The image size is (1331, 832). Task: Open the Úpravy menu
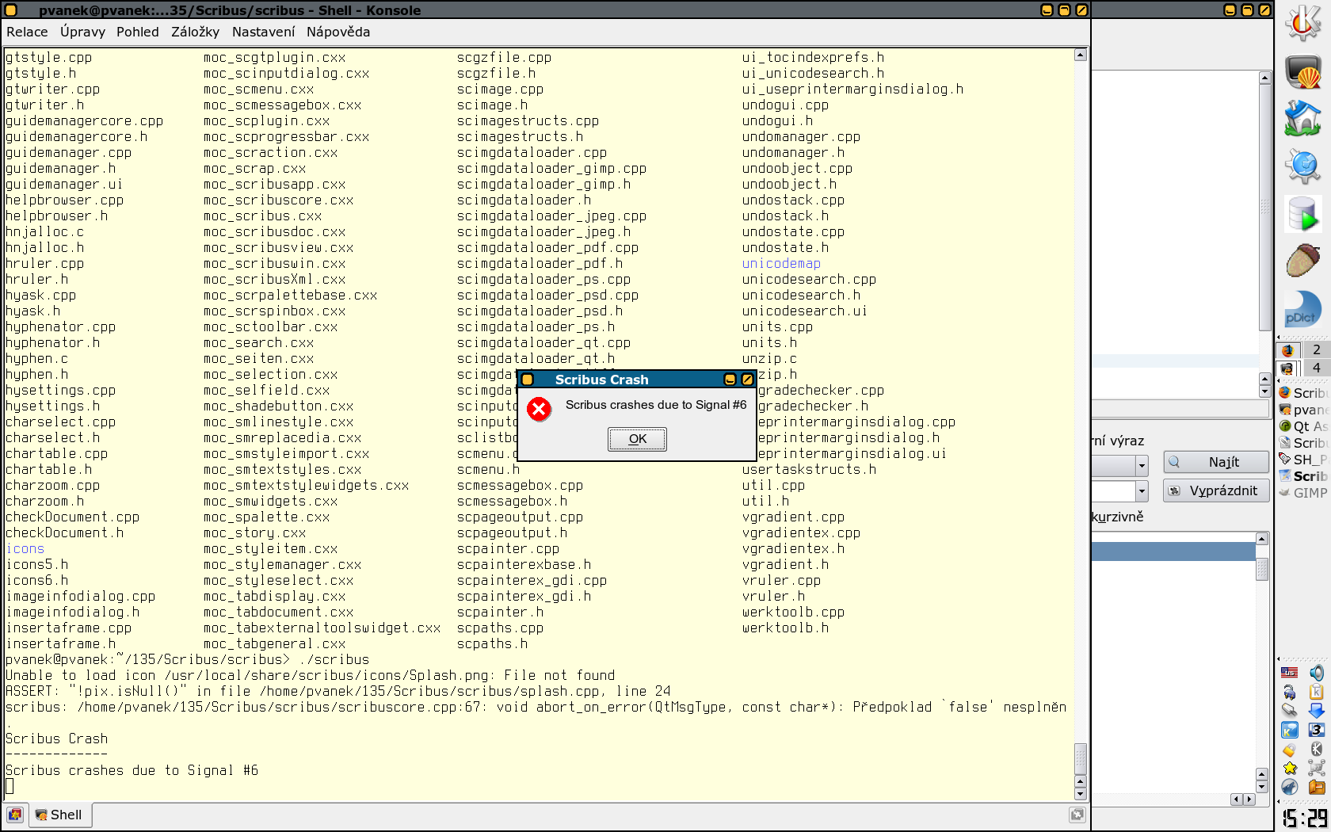[82, 32]
